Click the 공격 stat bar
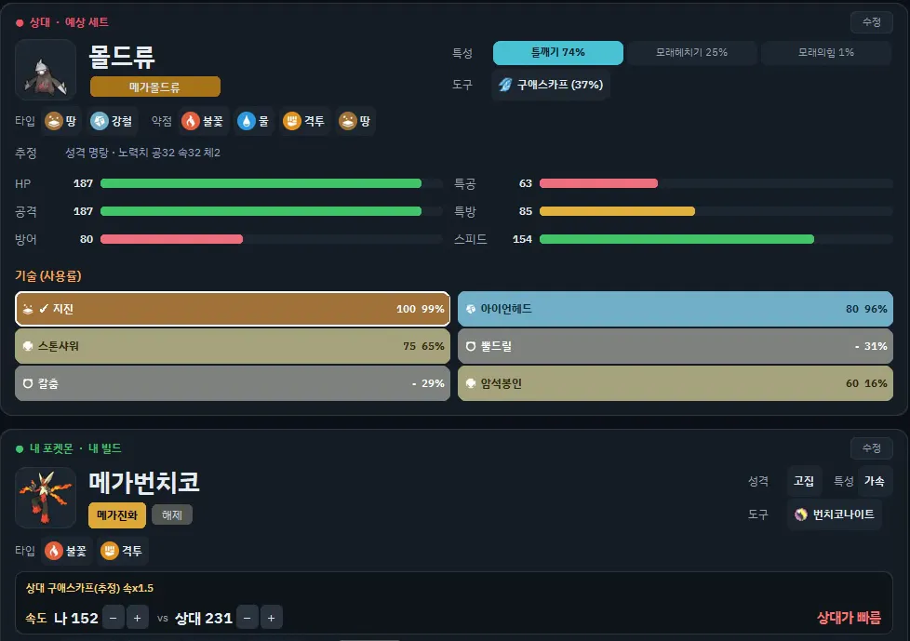 272,211
